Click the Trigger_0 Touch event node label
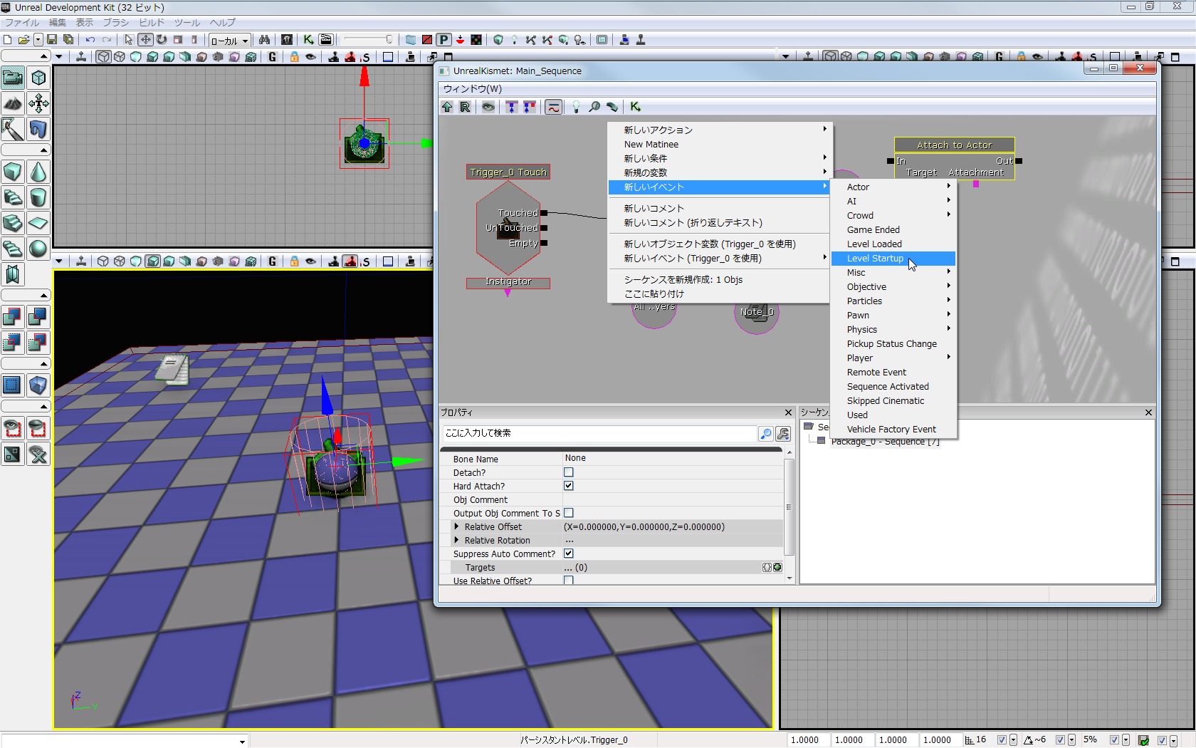 (x=508, y=172)
